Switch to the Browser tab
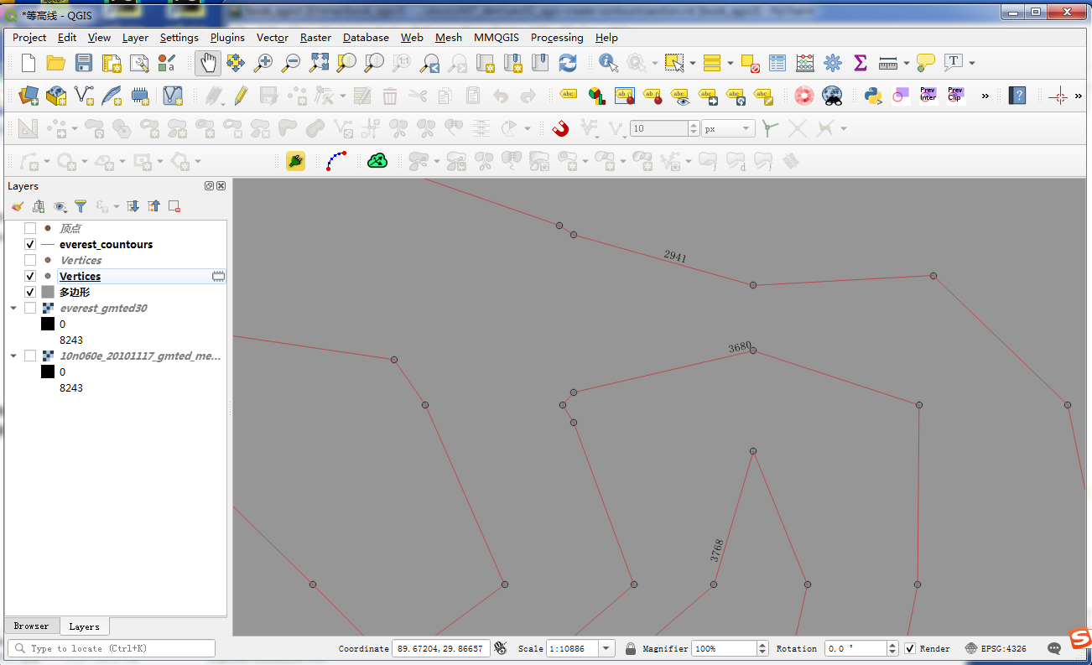The image size is (1092, 665). [x=31, y=626]
